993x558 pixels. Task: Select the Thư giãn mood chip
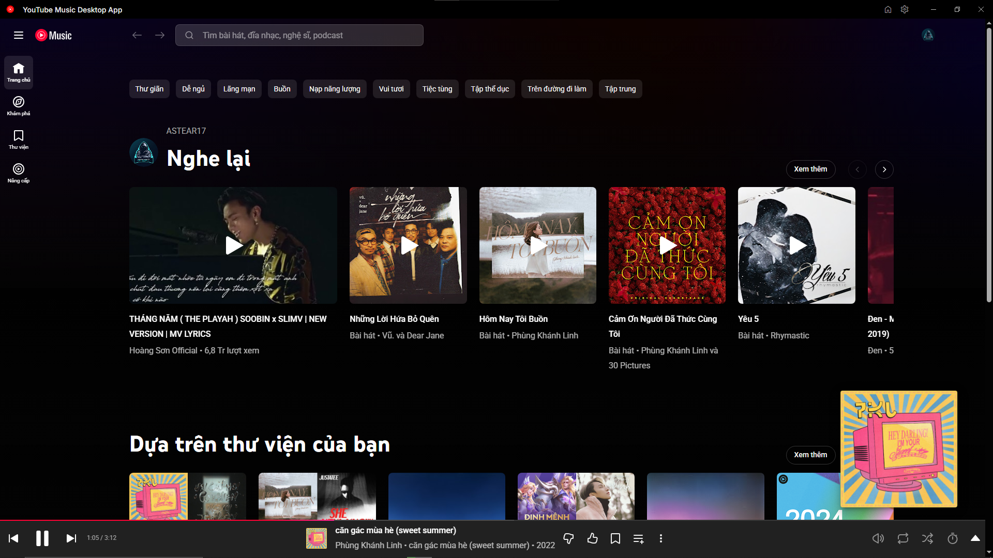click(x=149, y=89)
